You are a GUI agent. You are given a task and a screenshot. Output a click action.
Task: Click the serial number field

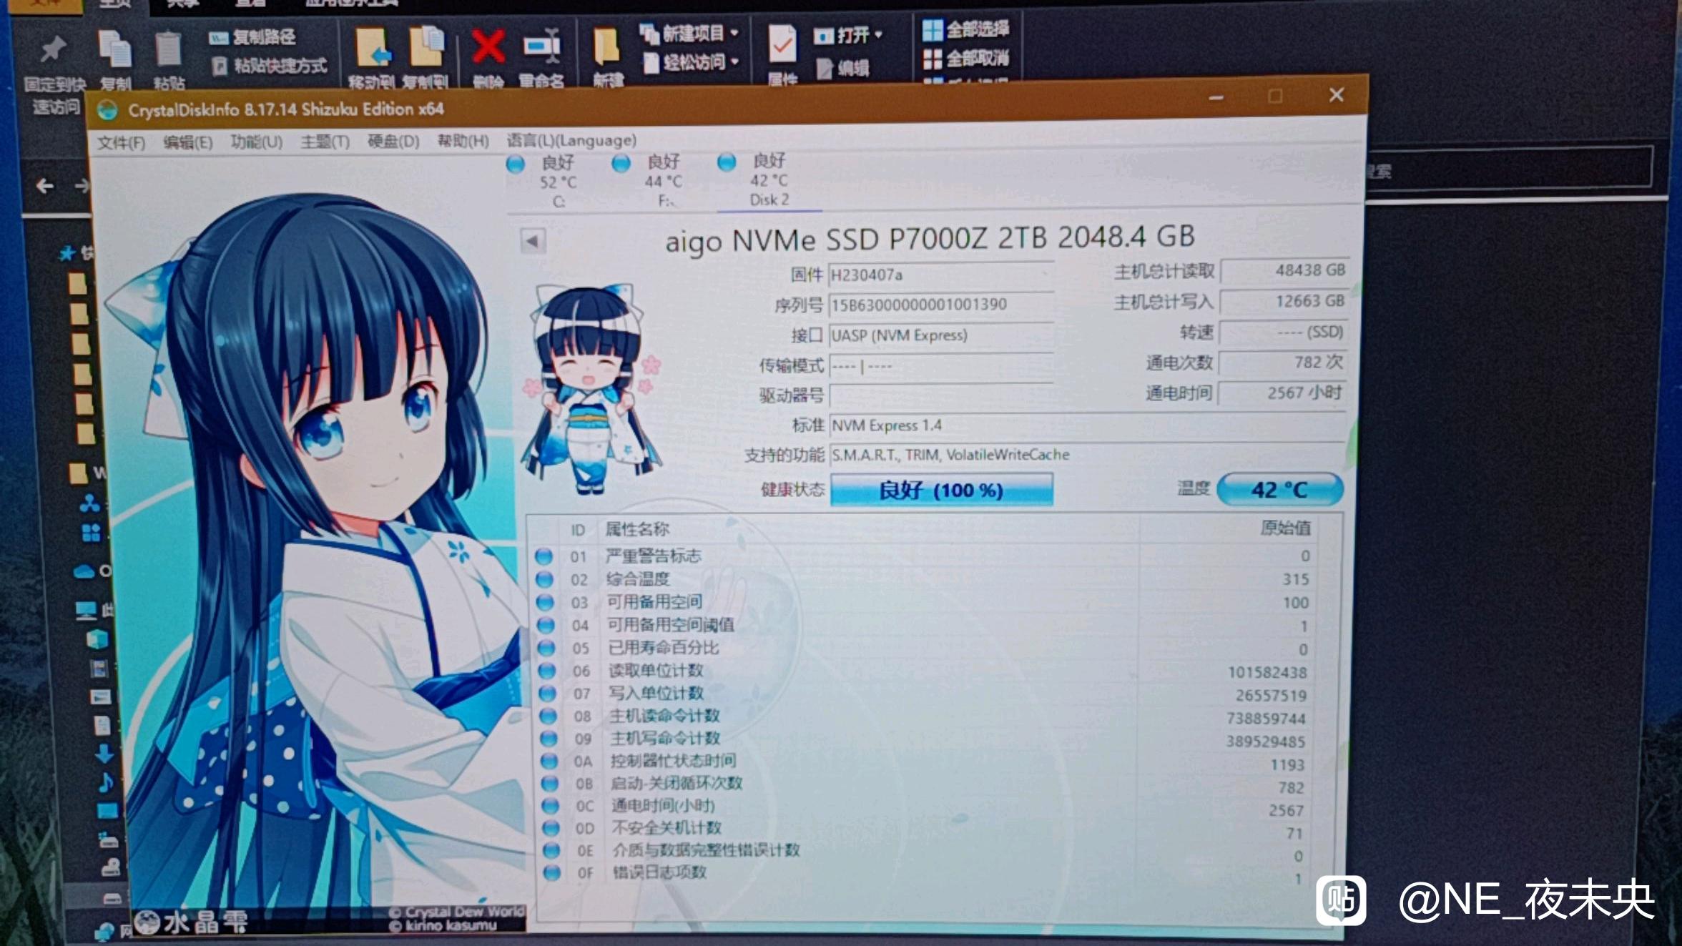click(x=940, y=305)
